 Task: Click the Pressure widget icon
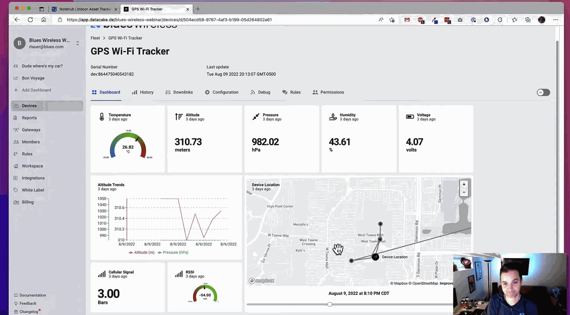(256, 117)
